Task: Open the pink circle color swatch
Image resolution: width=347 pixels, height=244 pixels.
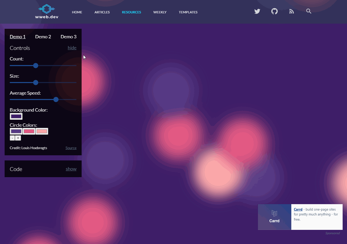Action: [29, 131]
